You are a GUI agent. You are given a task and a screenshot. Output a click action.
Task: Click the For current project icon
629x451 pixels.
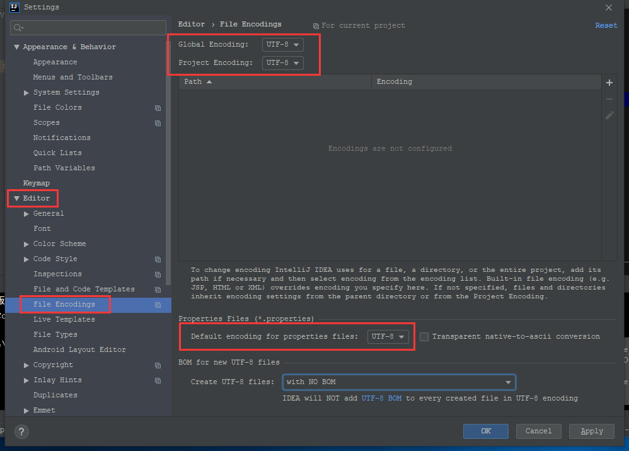coord(316,26)
